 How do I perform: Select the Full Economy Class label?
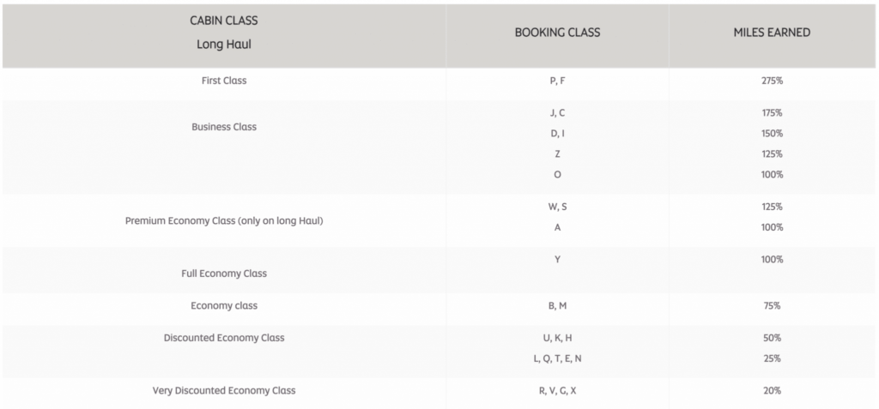223,274
